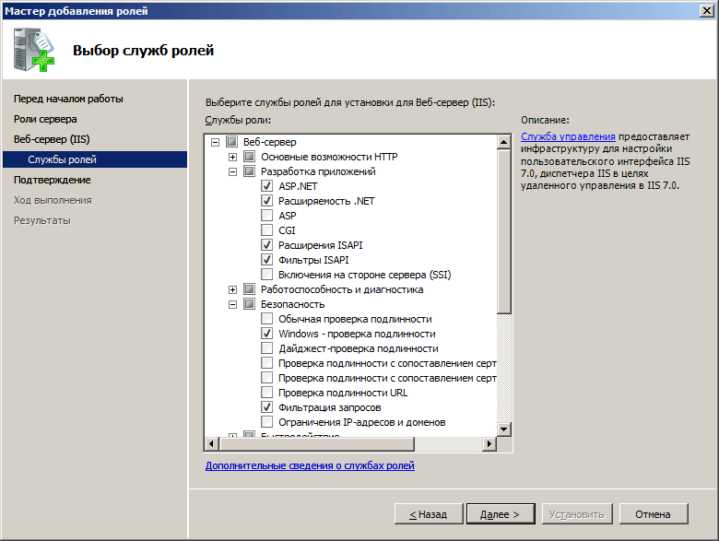Expand Основные возможности HTTP node
This screenshot has height=541, width=719.
coord(233,158)
